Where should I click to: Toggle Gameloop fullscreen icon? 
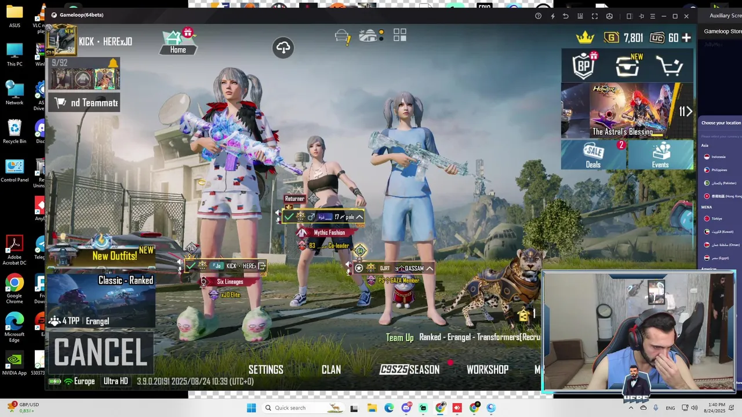click(x=595, y=16)
